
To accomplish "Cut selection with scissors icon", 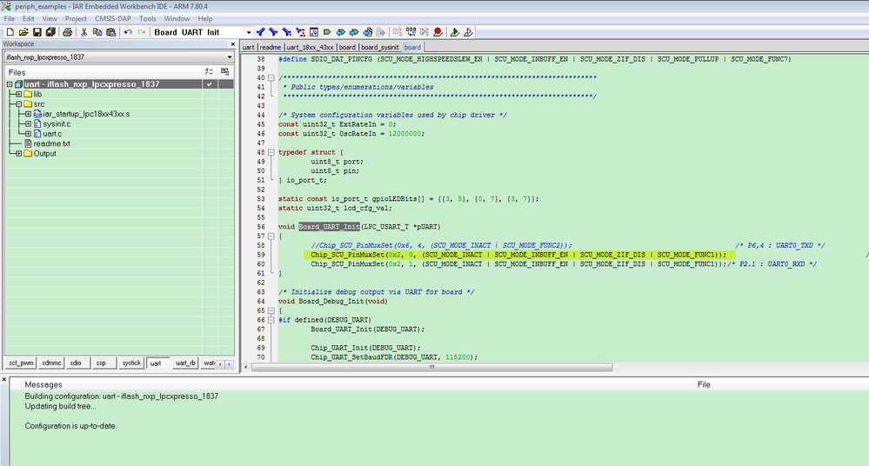I will [84, 32].
